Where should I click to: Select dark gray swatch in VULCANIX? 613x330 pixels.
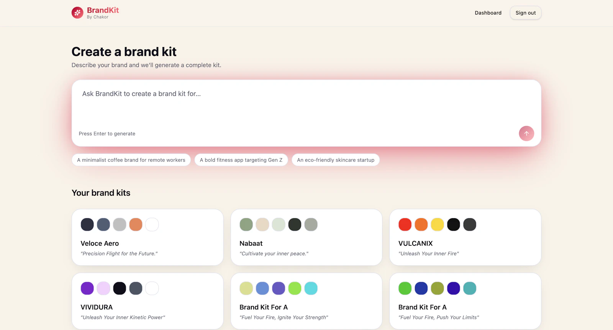pos(470,225)
